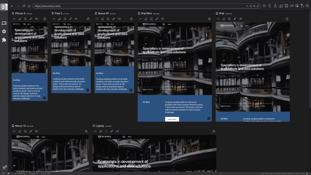Open dev tools for the Pixel 2 preview
Screen dimensions: 311x175
click(x=54, y=19)
